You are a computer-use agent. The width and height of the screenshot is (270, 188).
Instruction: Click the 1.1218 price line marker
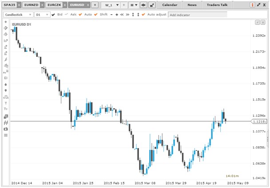click(x=258, y=121)
